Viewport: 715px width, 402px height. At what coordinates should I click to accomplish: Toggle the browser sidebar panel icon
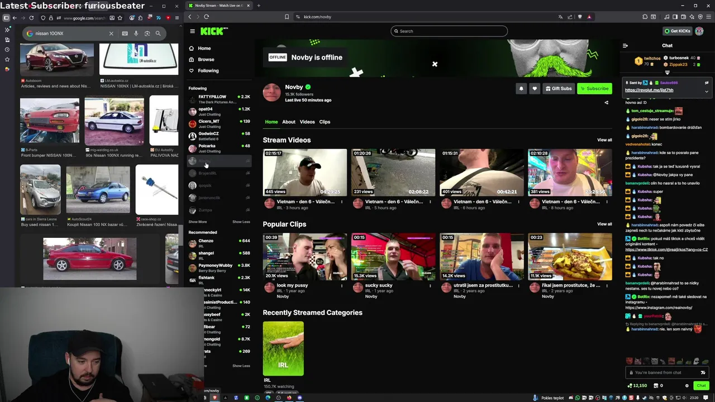[675, 17]
